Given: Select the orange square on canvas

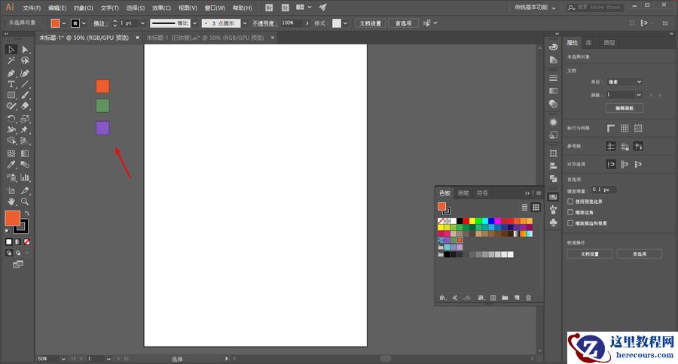Looking at the screenshot, I should pyautogui.click(x=102, y=86).
